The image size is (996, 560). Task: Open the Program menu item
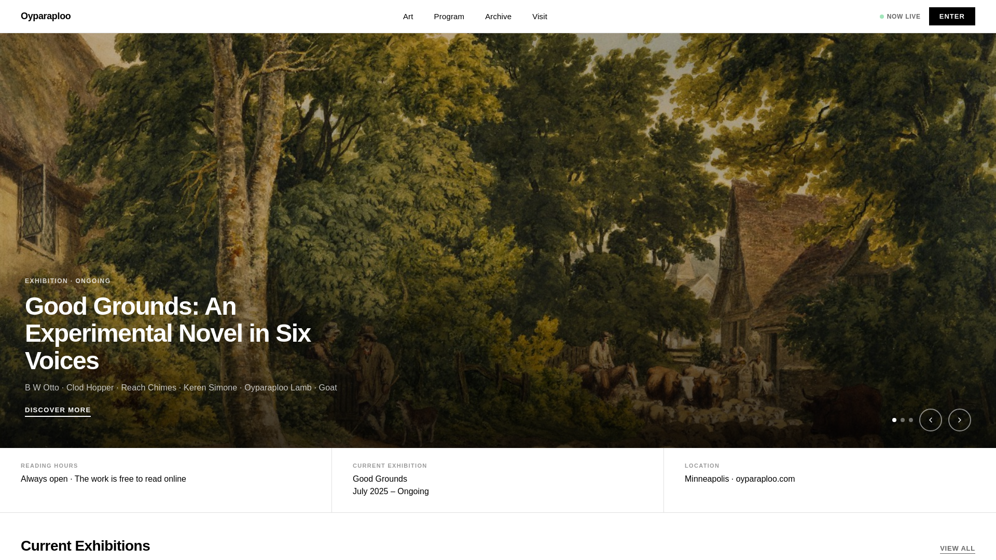(x=449, y=17)
